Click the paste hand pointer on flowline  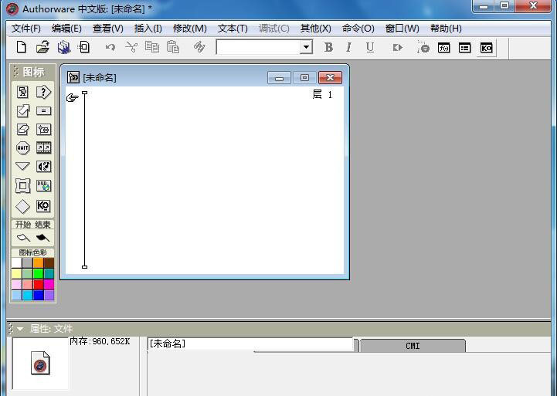73,98
